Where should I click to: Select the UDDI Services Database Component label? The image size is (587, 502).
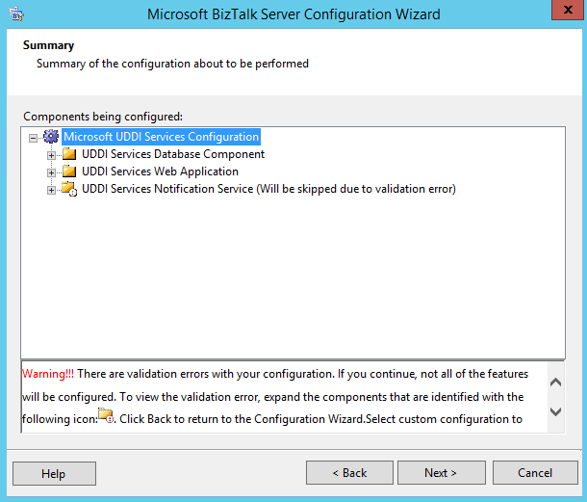click(173, 154)
